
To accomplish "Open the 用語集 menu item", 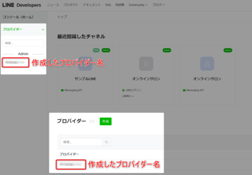I will [x=120, y=5].
